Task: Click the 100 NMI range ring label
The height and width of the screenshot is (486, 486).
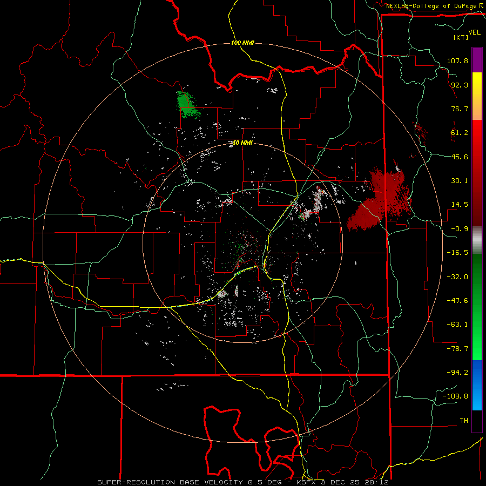Action: (242, 43)
